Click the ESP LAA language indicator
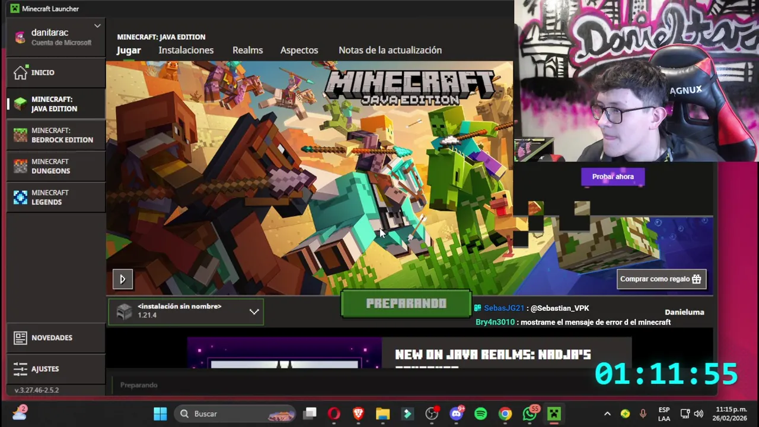Viewport: 759px width, 427px height. 664,414
